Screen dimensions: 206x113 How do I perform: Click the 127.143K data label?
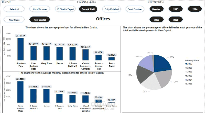tap(60, 45)
